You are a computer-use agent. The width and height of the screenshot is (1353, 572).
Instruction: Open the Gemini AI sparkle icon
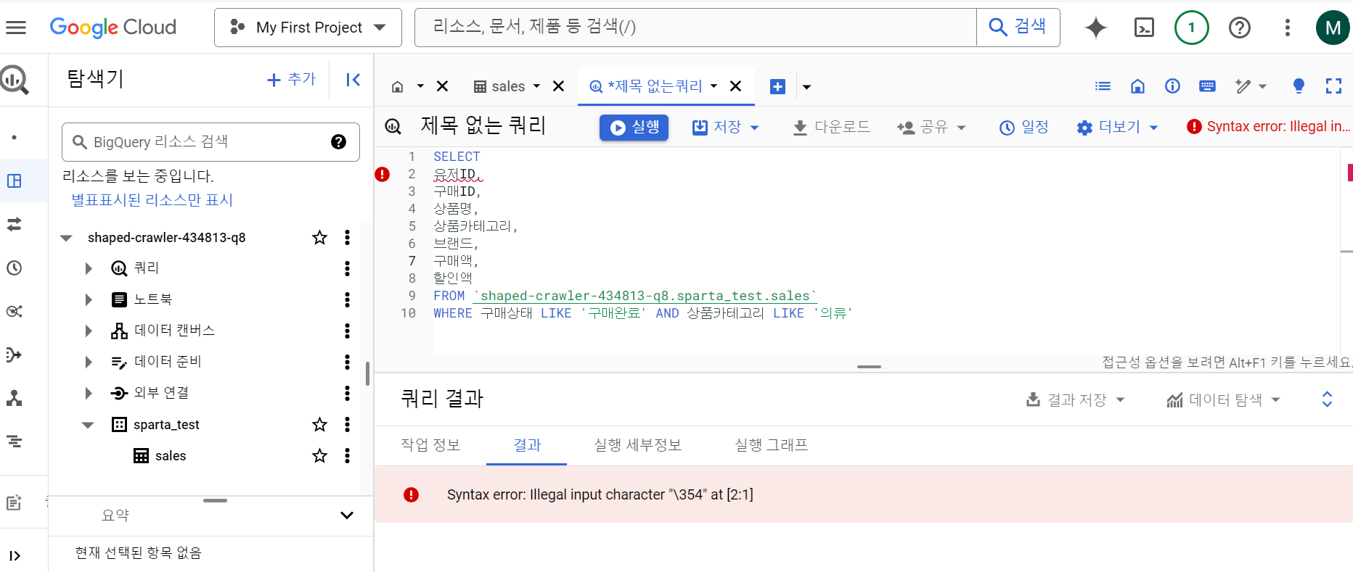tap(1095, 28)
